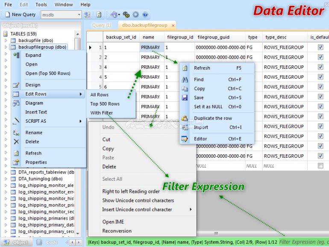Image resolution: width=329 pixels, height=247 pixels.
Task: Click the Design icon in the table context menu
Action: pos(16,85)
